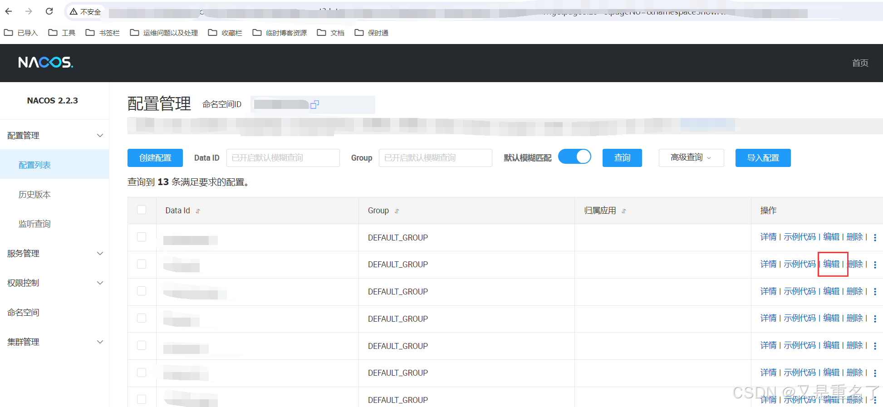Open the 临时博客资源 bookmark folder
Screen dimensions: 883x407
pyautogui.click(x=280, y=33)
